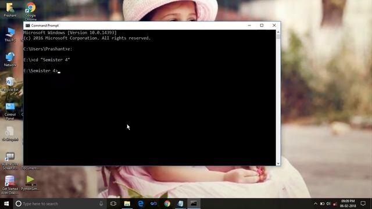Open the Recycle Bin desktop icon
This screenshot has height=209, width=372.
(x=10, y=84)
